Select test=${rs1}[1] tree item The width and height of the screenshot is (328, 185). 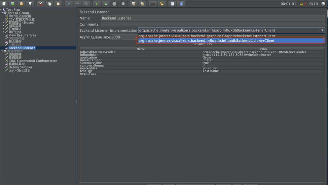pos(19,70)
